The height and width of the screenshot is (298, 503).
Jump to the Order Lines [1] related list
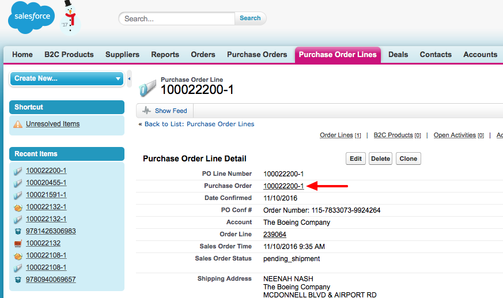click(x=340, y=135)
